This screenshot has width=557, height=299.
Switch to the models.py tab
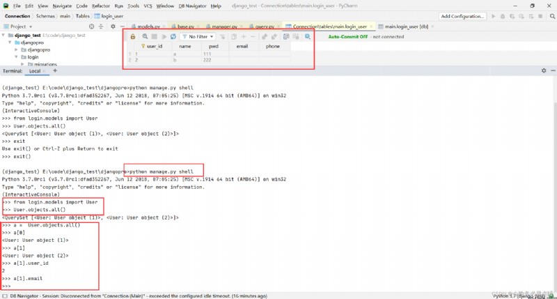(x=148, y=26)
